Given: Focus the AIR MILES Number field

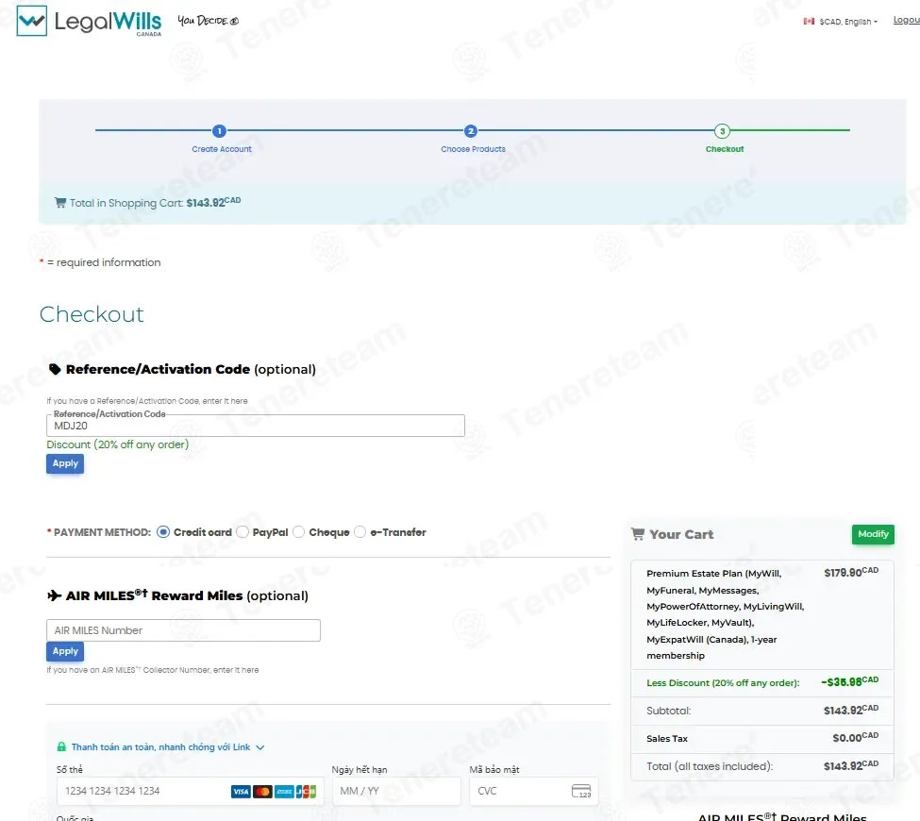Looking at the screenshot, I should (x=184, y=630).
